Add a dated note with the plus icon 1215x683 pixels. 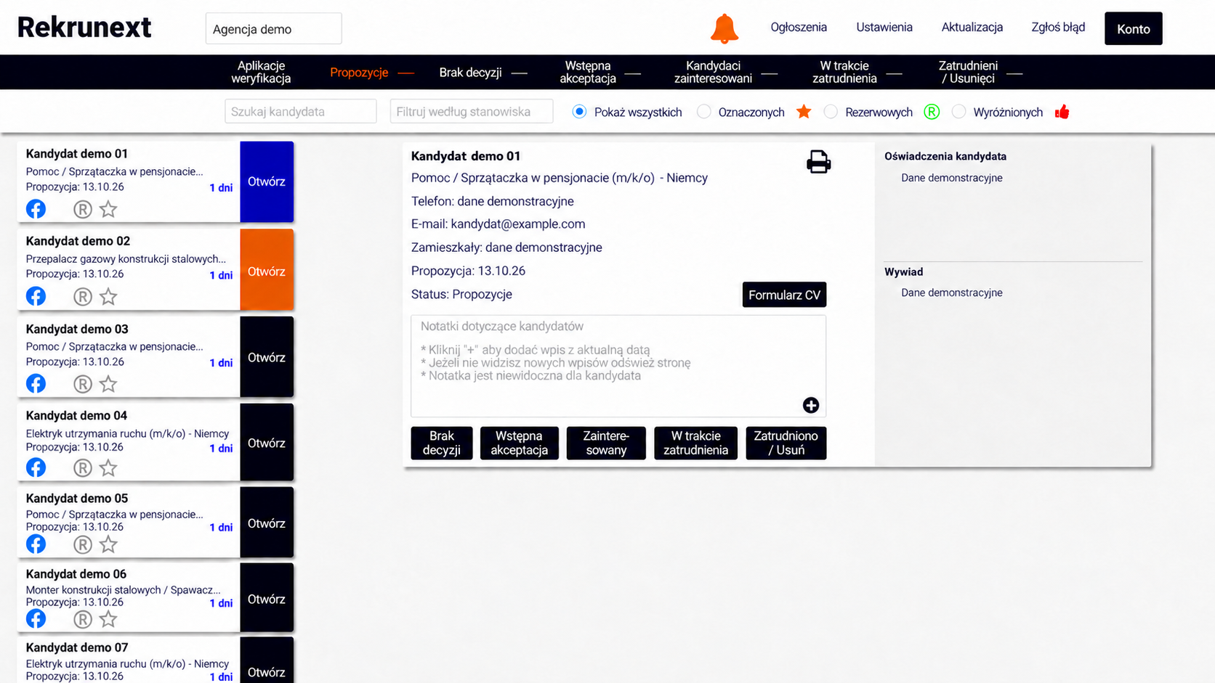(x=811, y=405)
